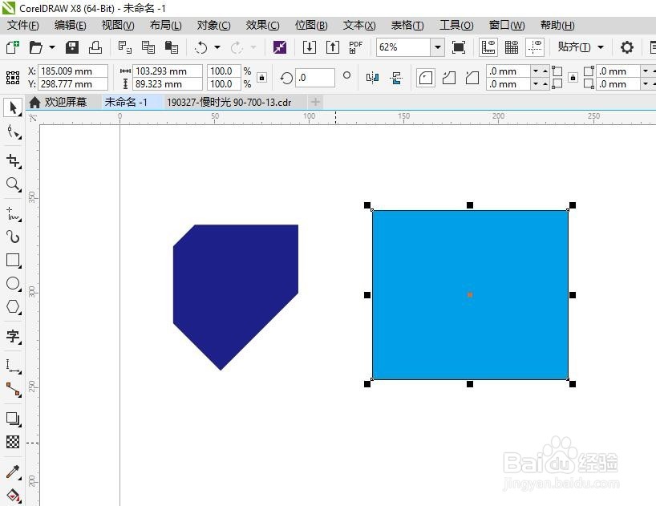
Task: Undo the last action
Action: [x=200, y=47]
